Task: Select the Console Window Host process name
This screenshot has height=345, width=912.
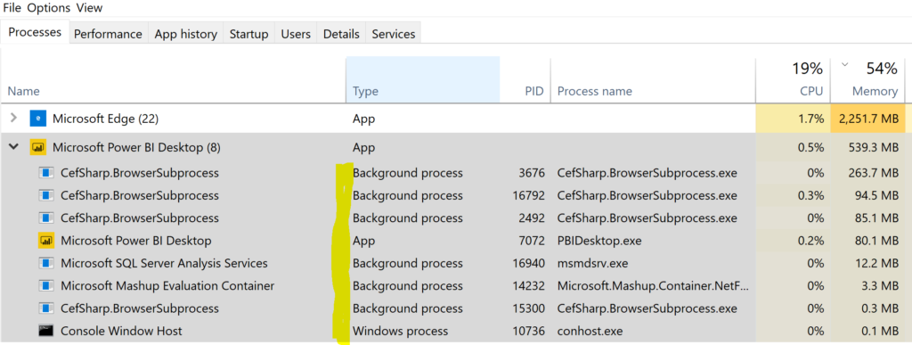Action: (x=121, y=331)
